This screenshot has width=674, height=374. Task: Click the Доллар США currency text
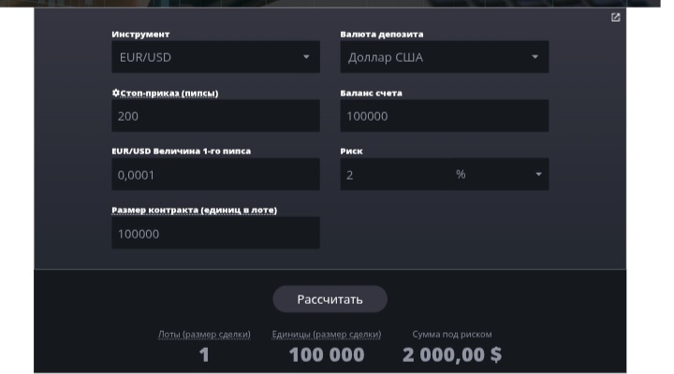coord(386,57)
